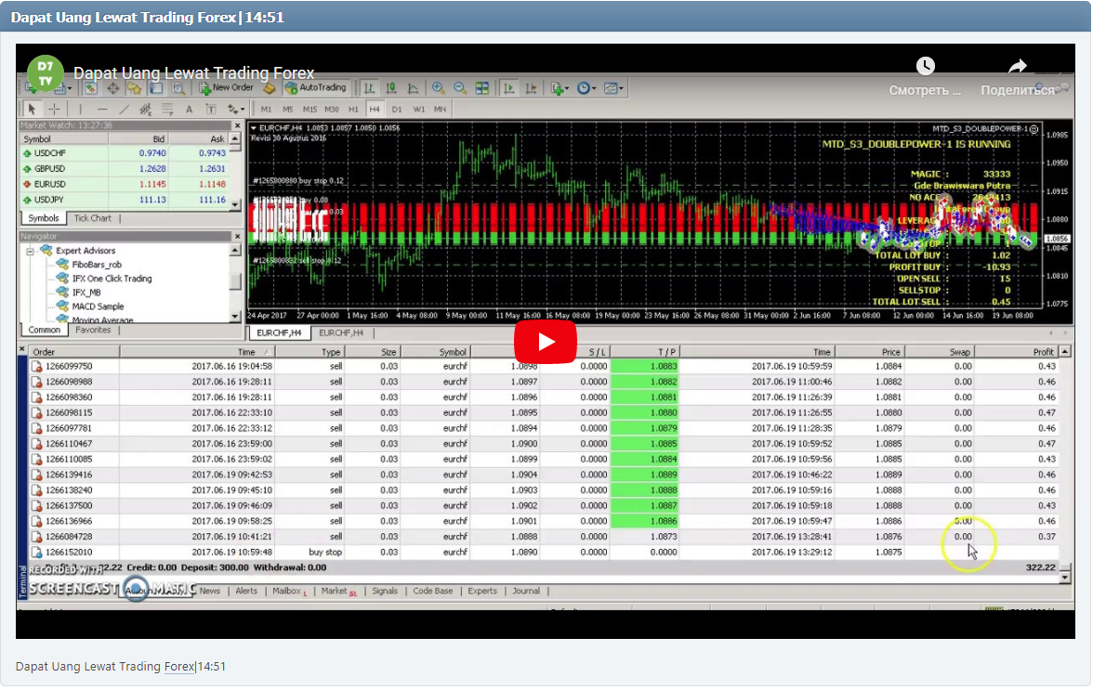Select the text label tool
This screenshot has height=690, width=1093.
click(x=210, y=109)
